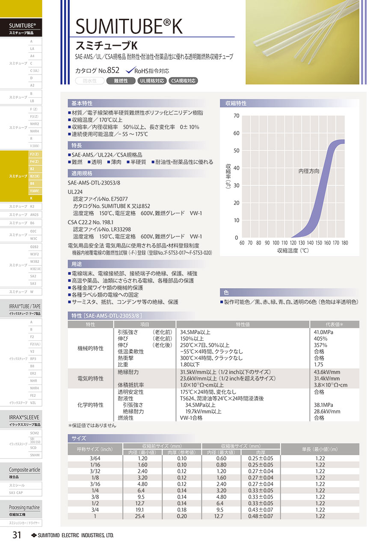
Task: Click the Sumitomo Electric diamond logo
Action: [34, 535]
